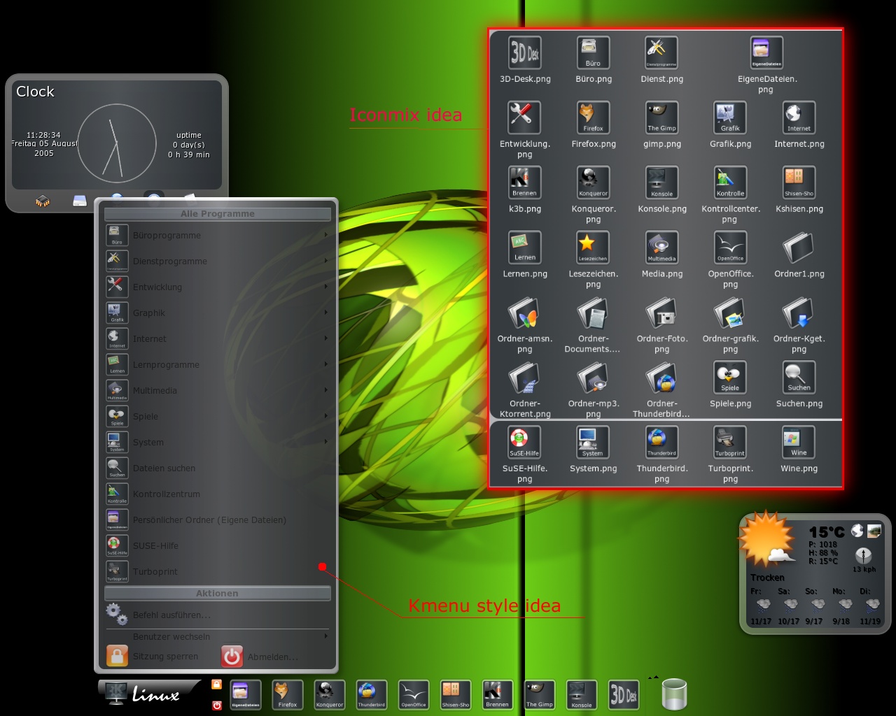
Task: Open the Benutzer wechseln submenu
Action: click(x=218, y=637)
